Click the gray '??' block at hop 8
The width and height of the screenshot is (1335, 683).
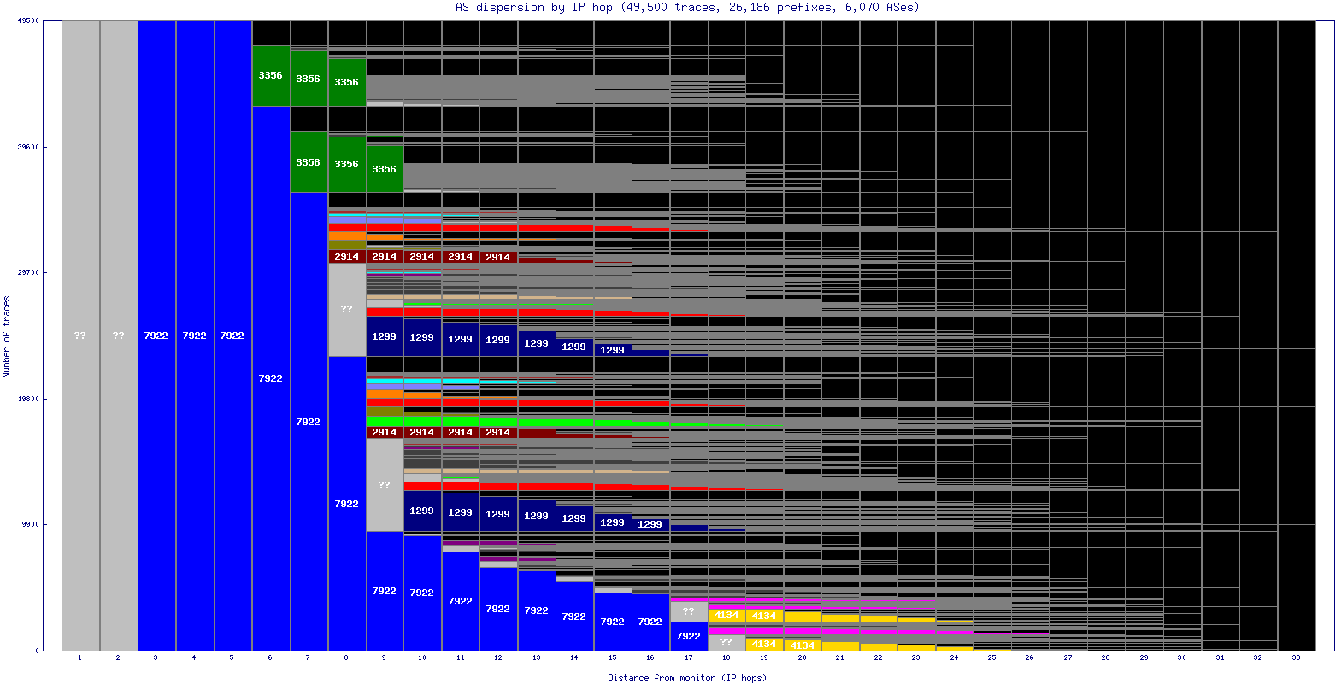(346, 309)
